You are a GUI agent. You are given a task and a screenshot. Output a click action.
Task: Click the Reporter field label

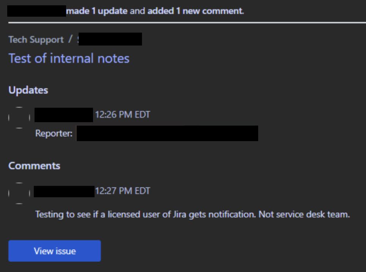[x=54, y=134]
